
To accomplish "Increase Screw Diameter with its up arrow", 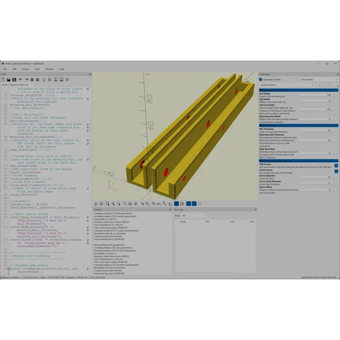I will [333, 177].
